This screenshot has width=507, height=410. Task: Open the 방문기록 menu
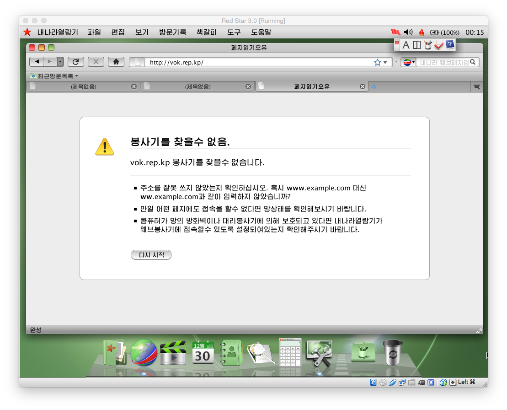pyautogui.click(x=172, y=32)
